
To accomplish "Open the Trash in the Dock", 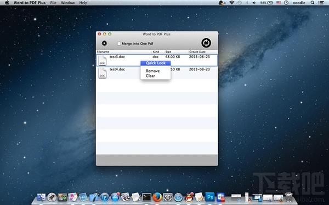I will (x=289, y=197).
